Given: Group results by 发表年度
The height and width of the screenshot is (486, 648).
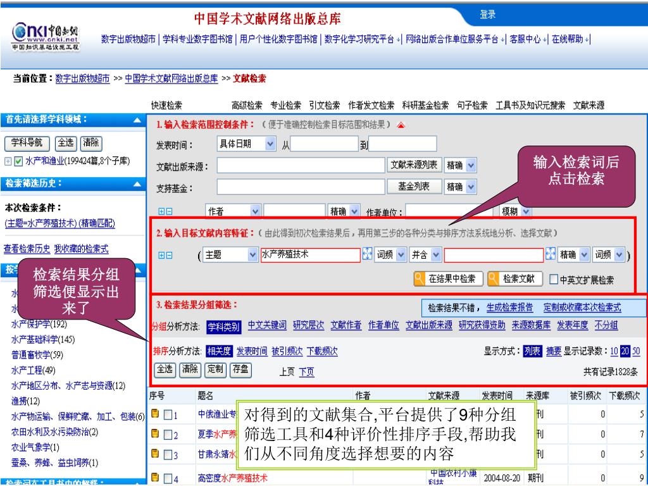Looking at the screenshot, I should [572, 326].
